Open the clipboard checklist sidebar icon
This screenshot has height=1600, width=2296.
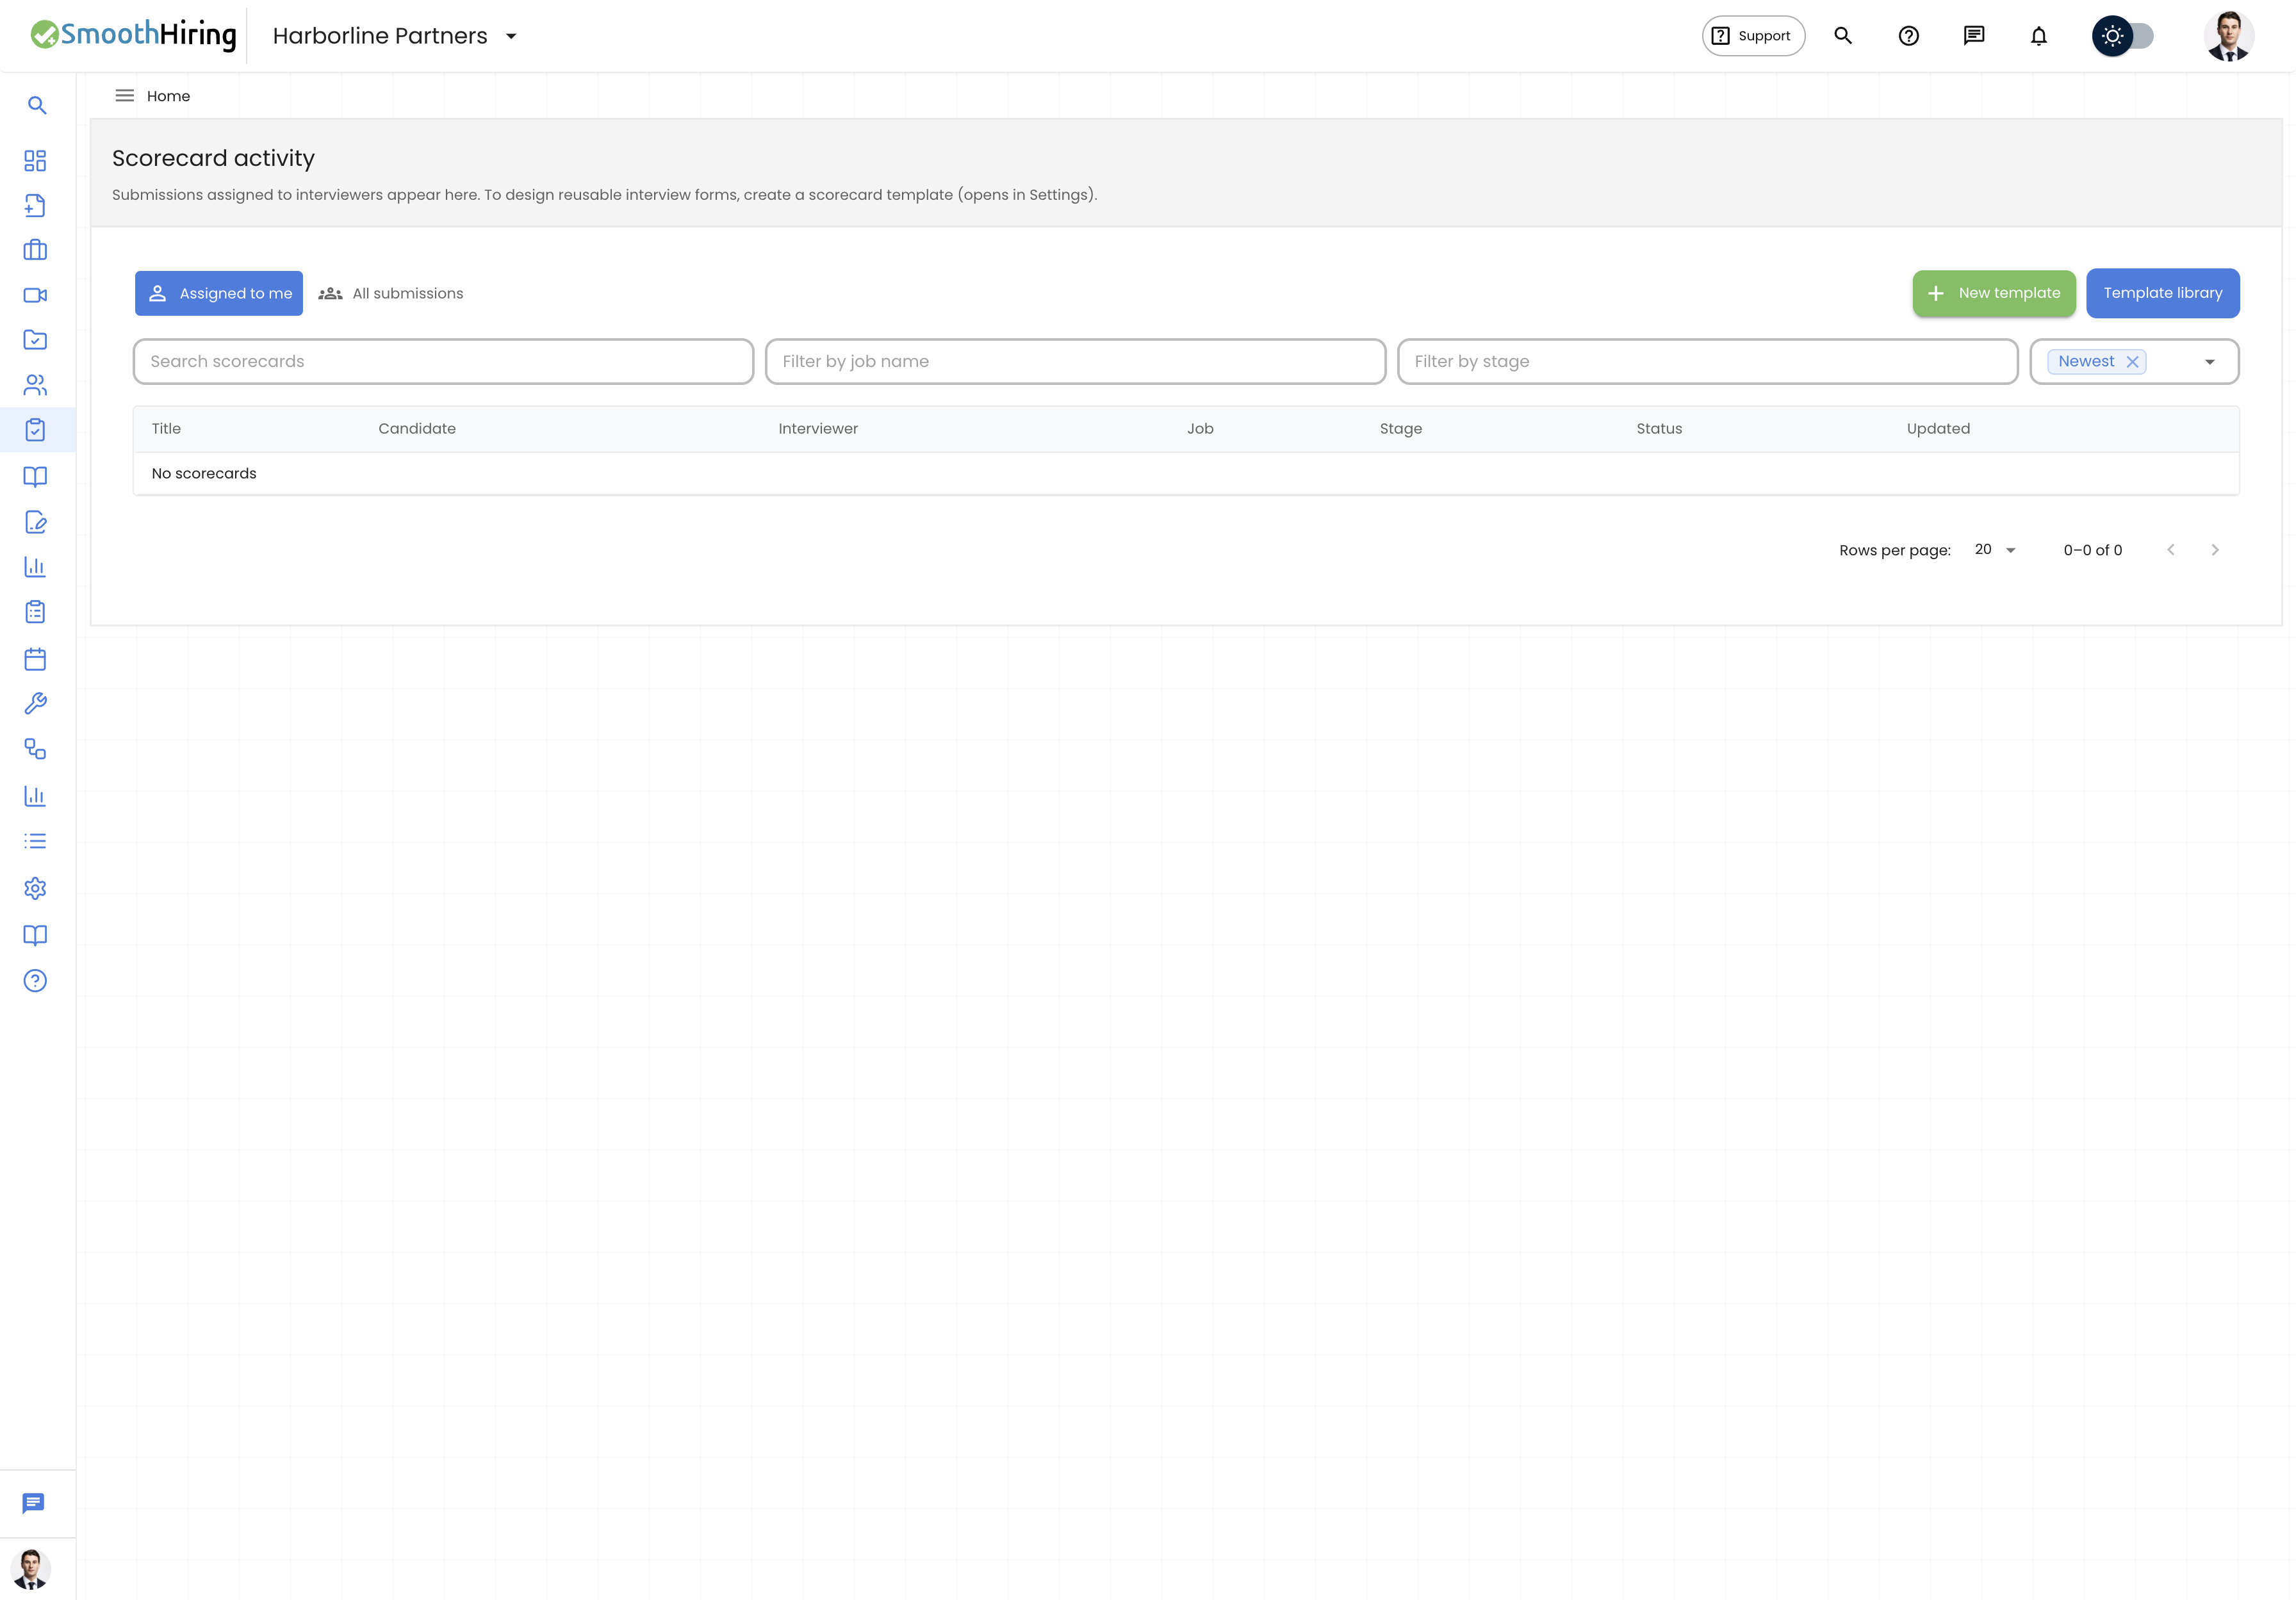[x=35, y=612]
